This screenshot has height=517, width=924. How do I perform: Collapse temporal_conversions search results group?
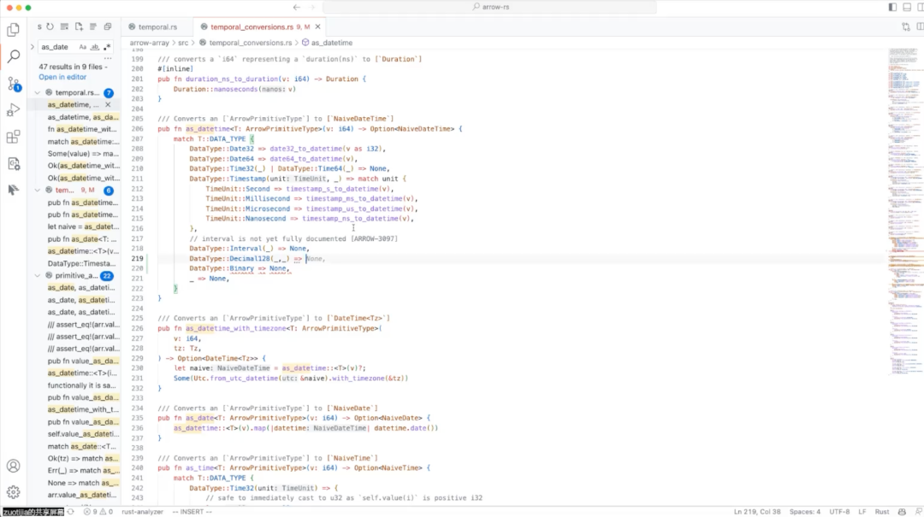click(x=38, y=191)
